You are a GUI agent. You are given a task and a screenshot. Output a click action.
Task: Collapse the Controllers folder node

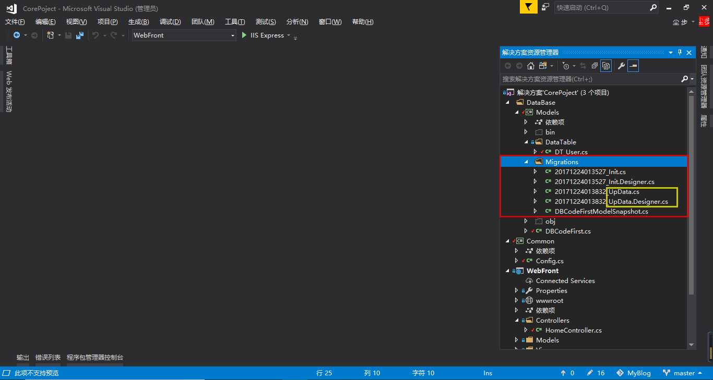click(517, 321)
